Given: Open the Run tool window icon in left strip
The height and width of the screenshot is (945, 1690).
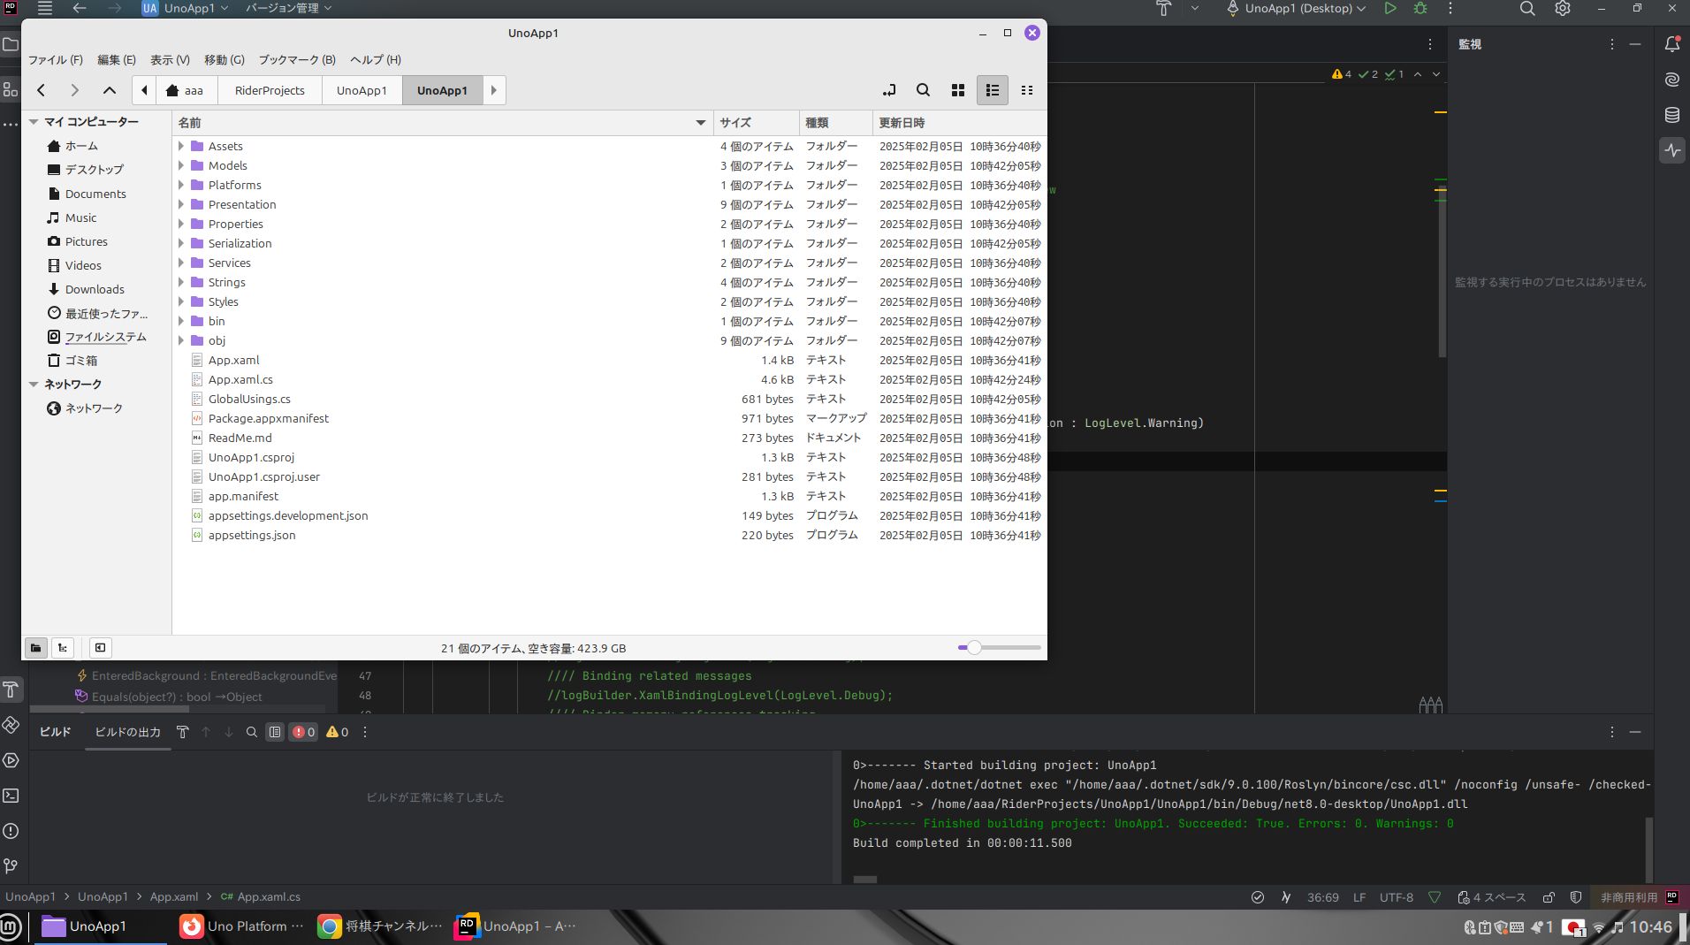Looking at the screenshot, I should click(11, 760).
